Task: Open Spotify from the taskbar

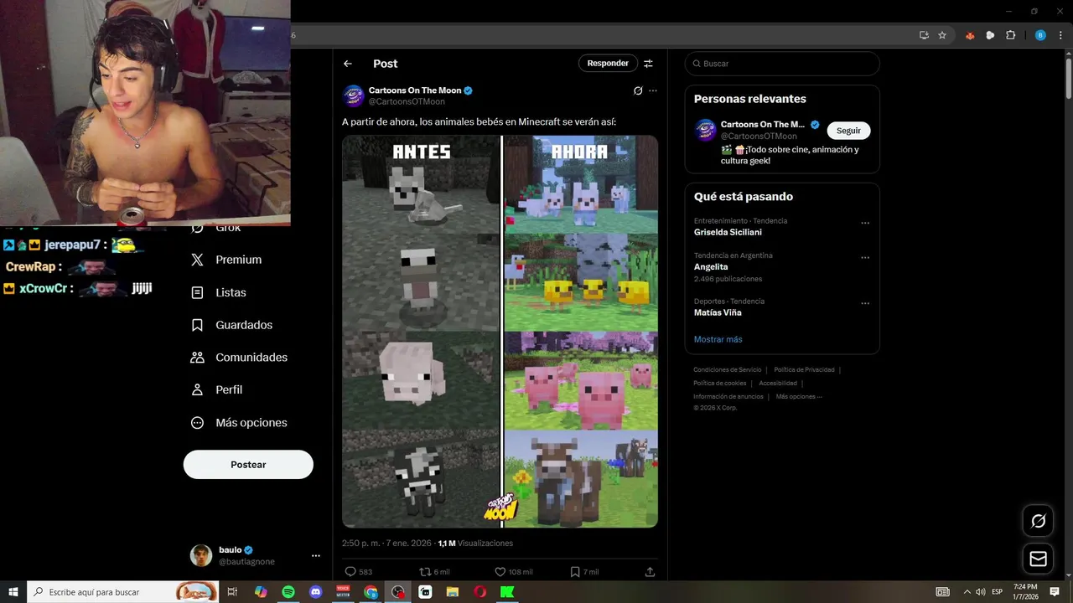Action: pyautogui.click(x=288, y=592)
